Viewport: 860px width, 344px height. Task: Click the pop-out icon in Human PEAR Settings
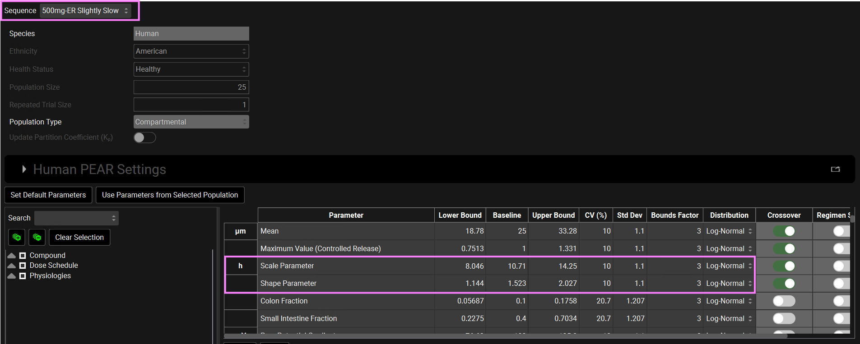pos(835,169)
